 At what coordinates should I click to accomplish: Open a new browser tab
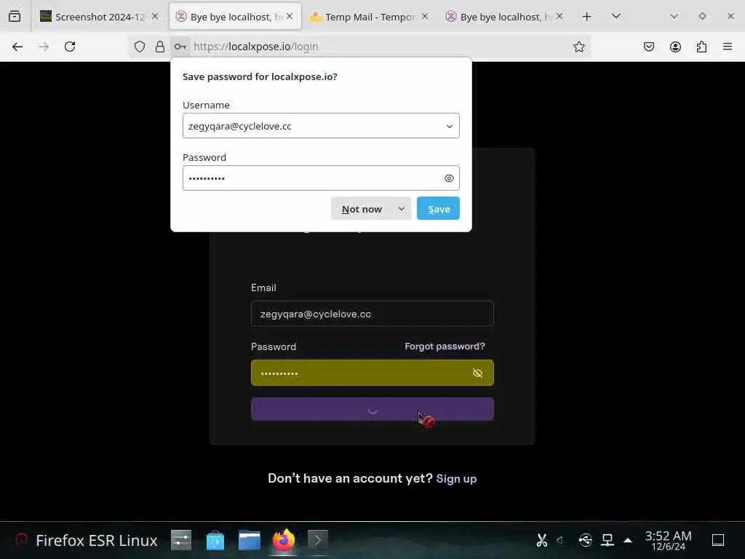pos(587,17)
